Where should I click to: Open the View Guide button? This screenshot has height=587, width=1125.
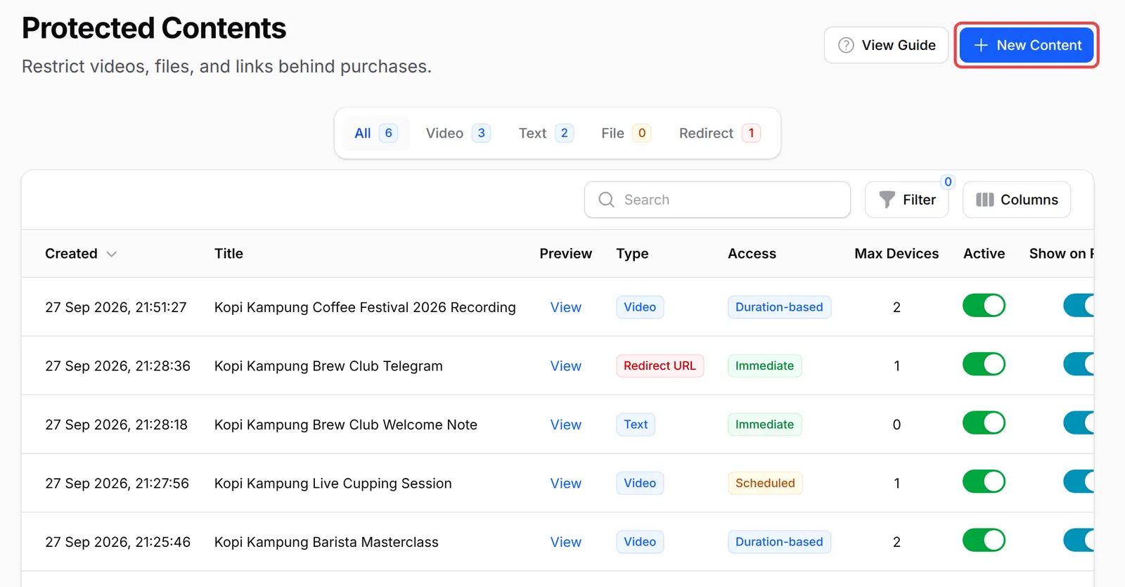point(887,45)
